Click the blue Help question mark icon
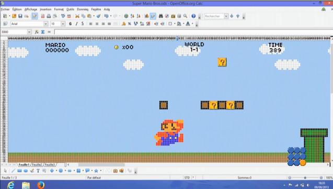This screenshot has width=333, height=189. 193,16
